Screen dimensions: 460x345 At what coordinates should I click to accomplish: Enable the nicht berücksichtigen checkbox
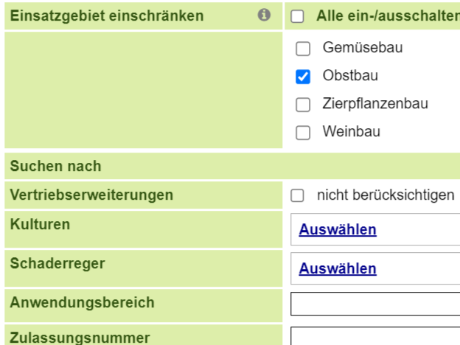coord(297,195)
